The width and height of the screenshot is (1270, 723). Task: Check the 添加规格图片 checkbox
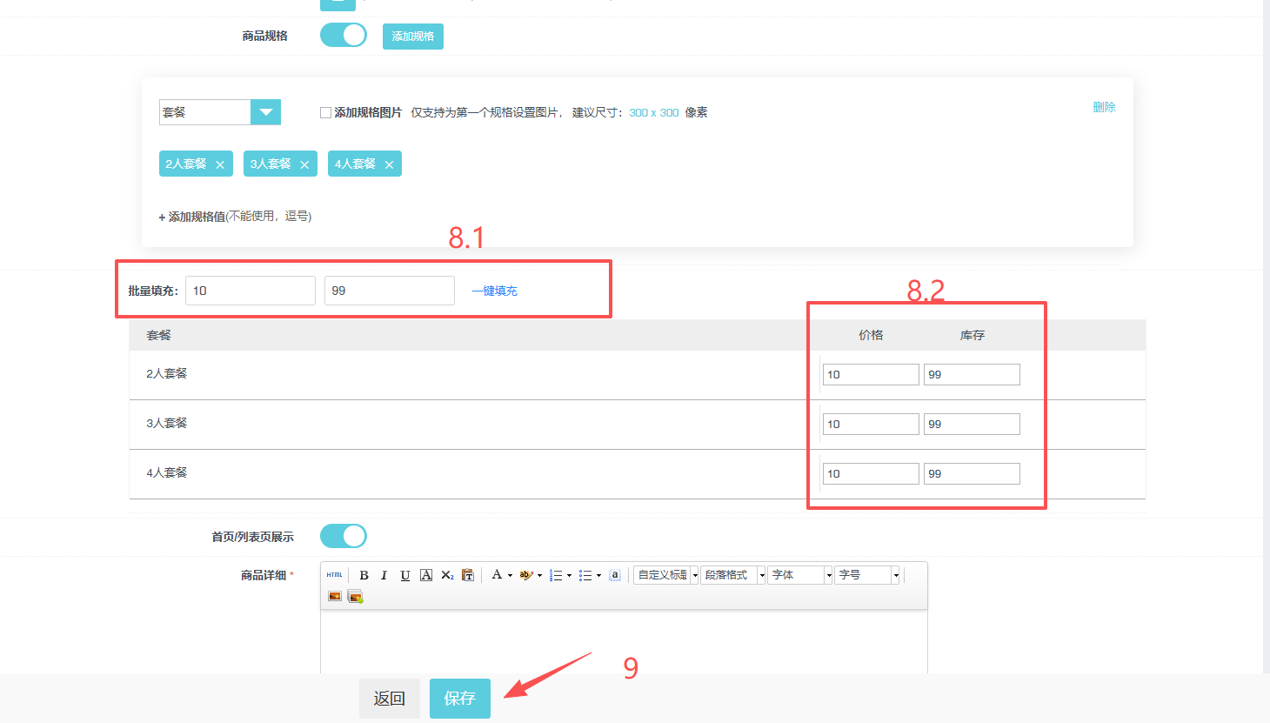click(x=325, y=112)
